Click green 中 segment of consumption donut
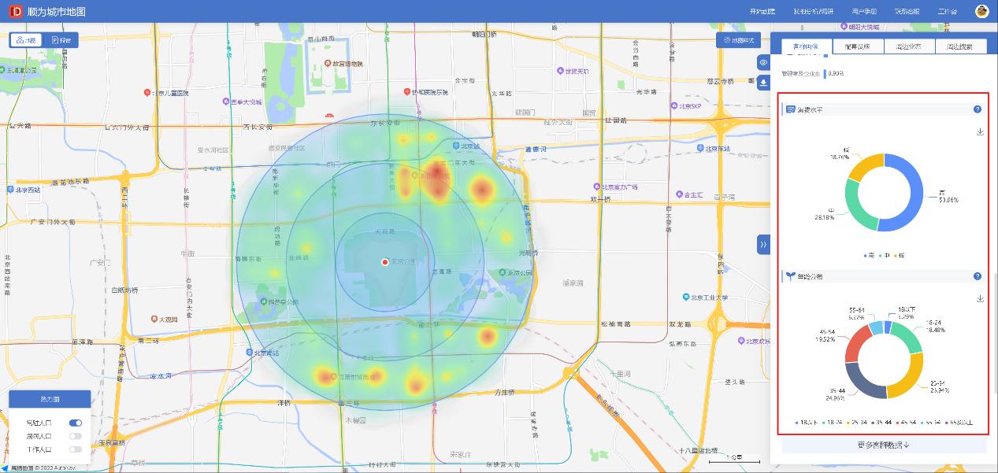Screen dimensions: 998x473 coord(857,206)
